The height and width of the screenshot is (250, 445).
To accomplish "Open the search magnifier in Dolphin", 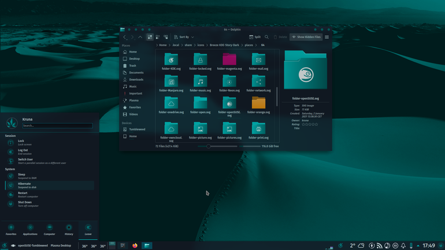I will [266, 37].
